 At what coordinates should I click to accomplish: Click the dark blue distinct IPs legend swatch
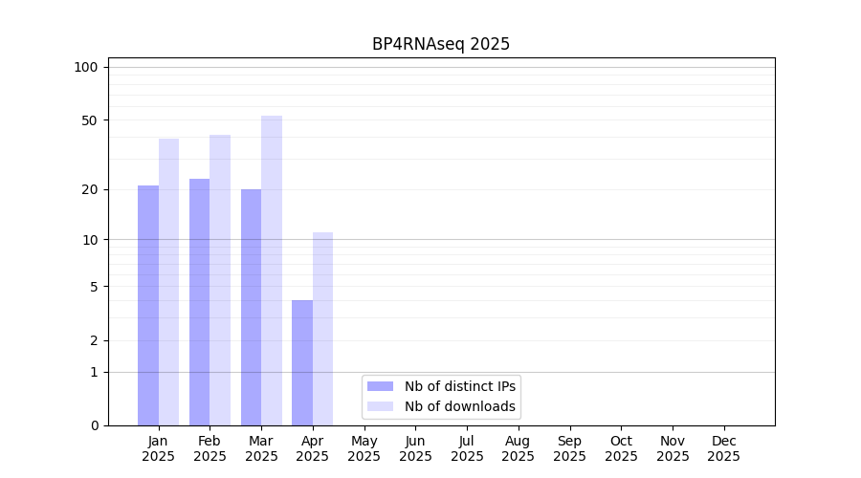click(x=380, y=386)
